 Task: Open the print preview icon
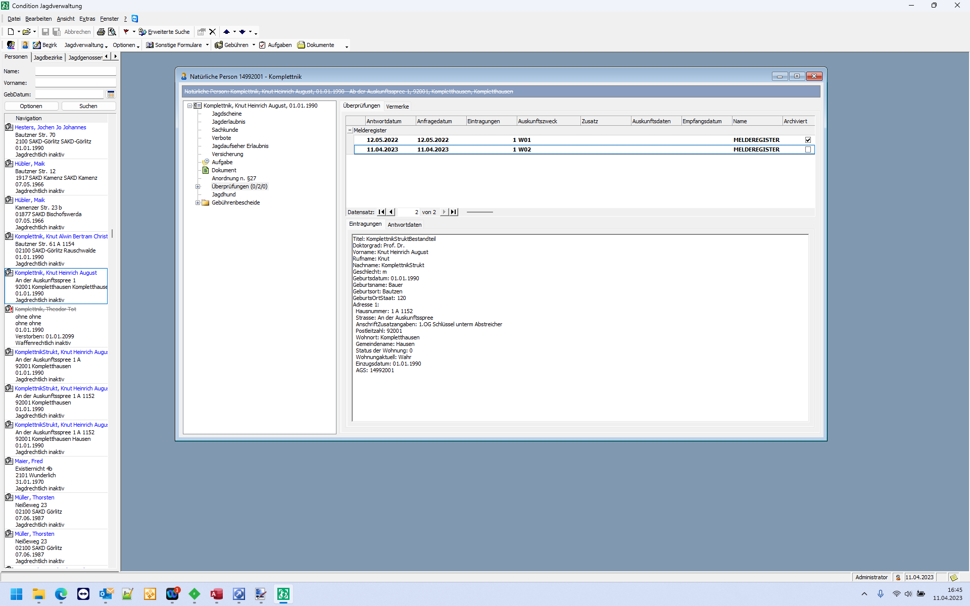coord(112,32)
